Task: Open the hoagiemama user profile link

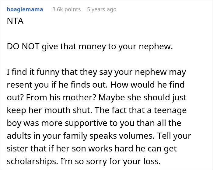Action: (25, 9)
